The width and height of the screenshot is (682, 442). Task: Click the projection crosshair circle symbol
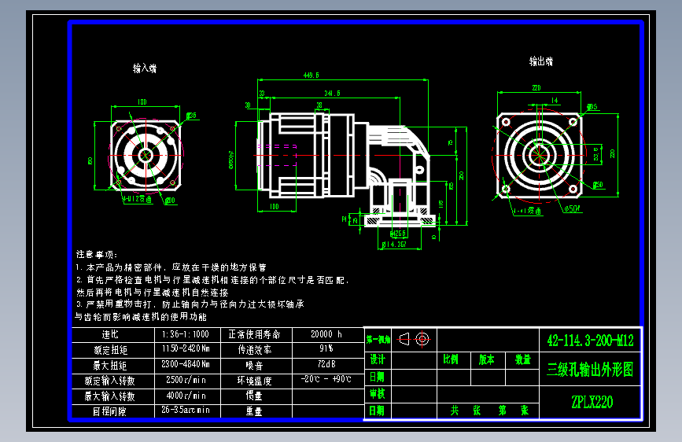(x=422, y=339)
